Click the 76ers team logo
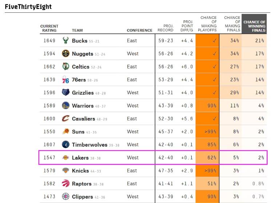This screenshot has height=203, width=271. (65, 80)
